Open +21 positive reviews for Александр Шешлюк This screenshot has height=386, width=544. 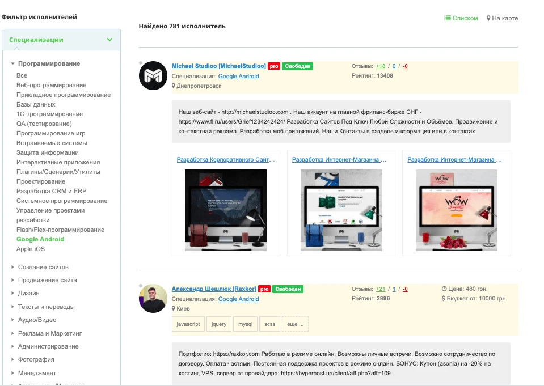pyautogui.click(x=381, y=289)
